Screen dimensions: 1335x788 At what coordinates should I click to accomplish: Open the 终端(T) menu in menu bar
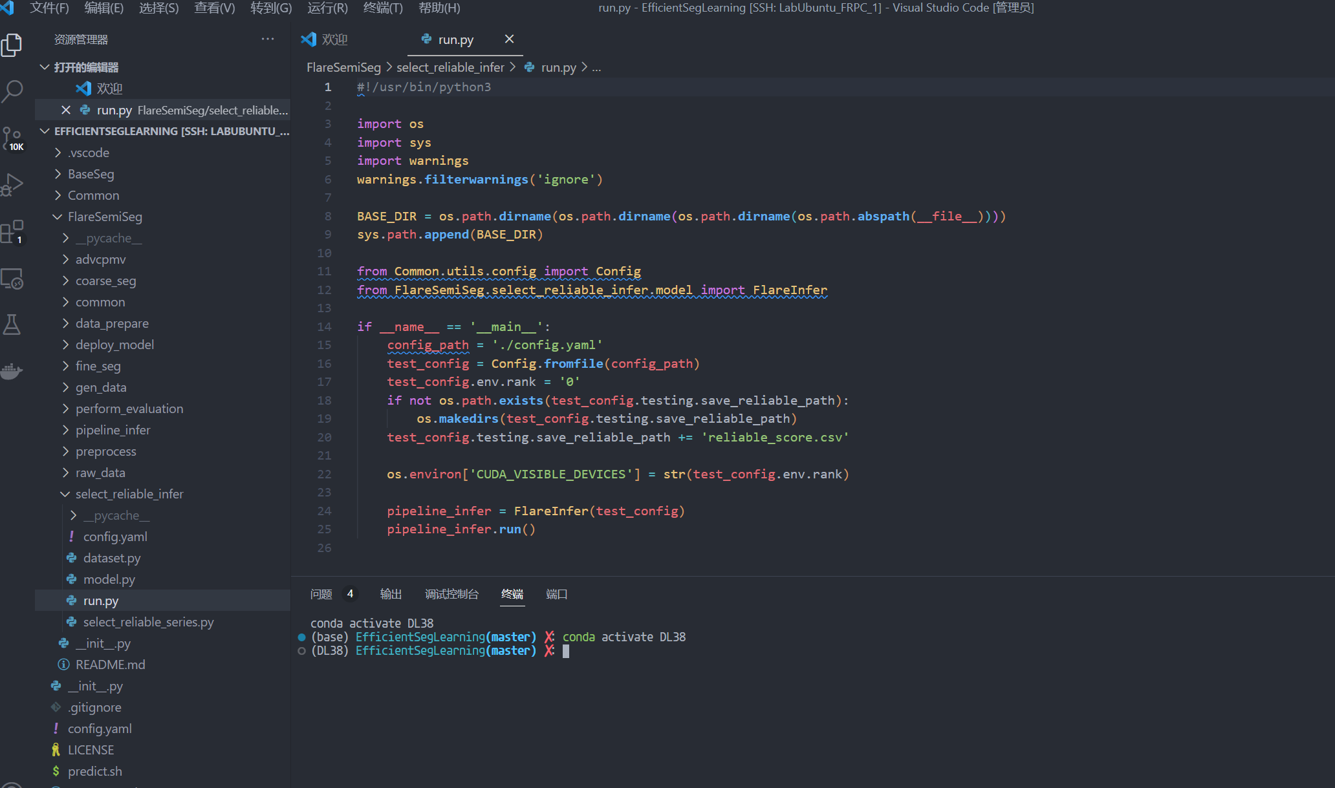coord(382,8)
